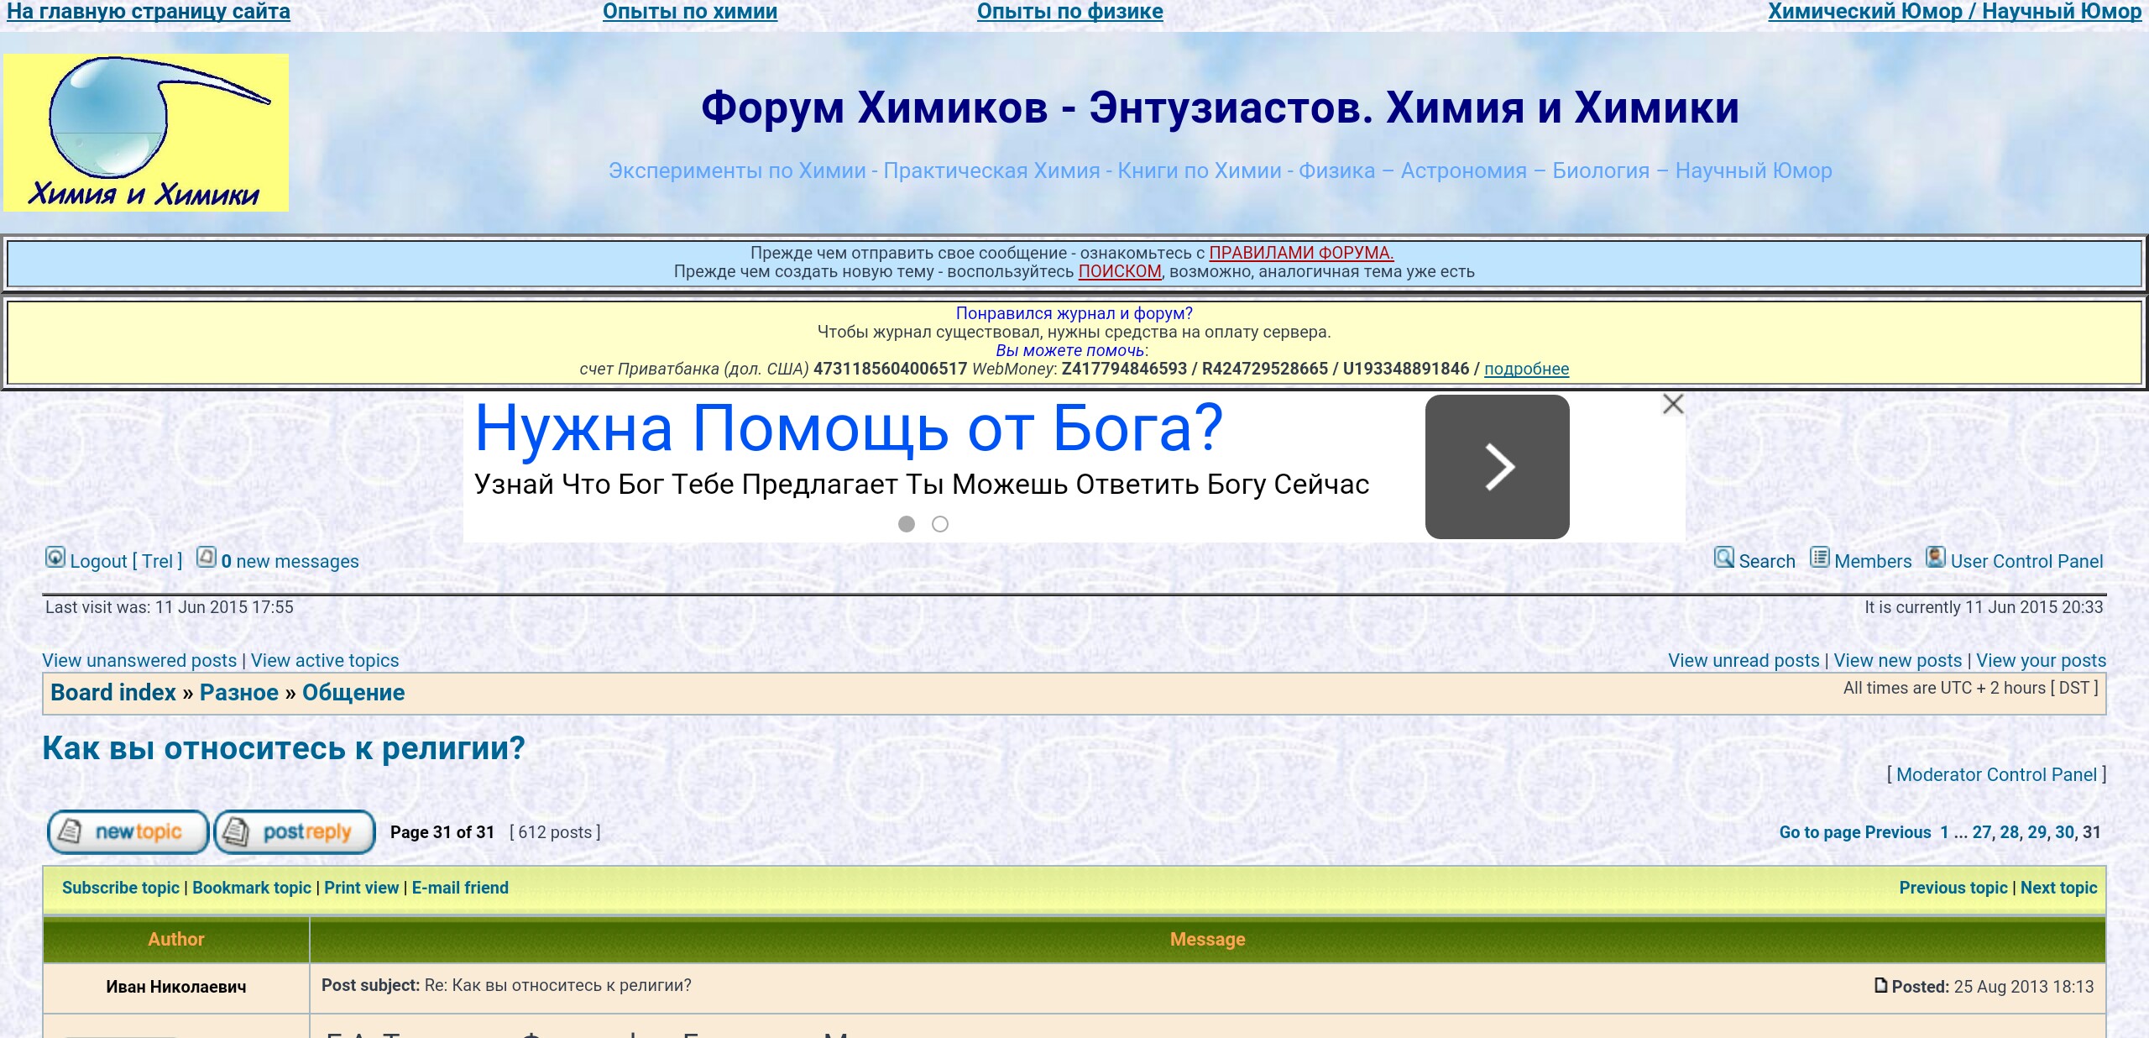
Task: Go to page 30 of the topic
Action: 2064,832
